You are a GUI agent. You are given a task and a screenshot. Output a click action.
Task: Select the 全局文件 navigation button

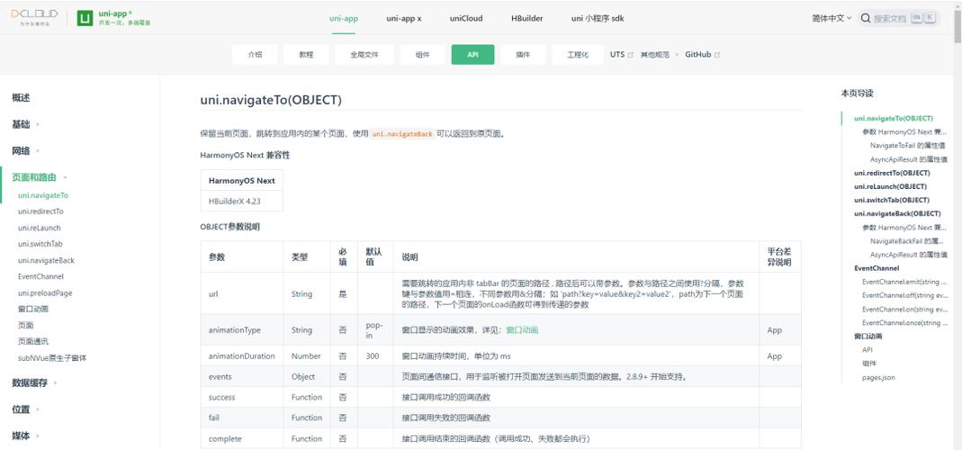pos(364,55)
